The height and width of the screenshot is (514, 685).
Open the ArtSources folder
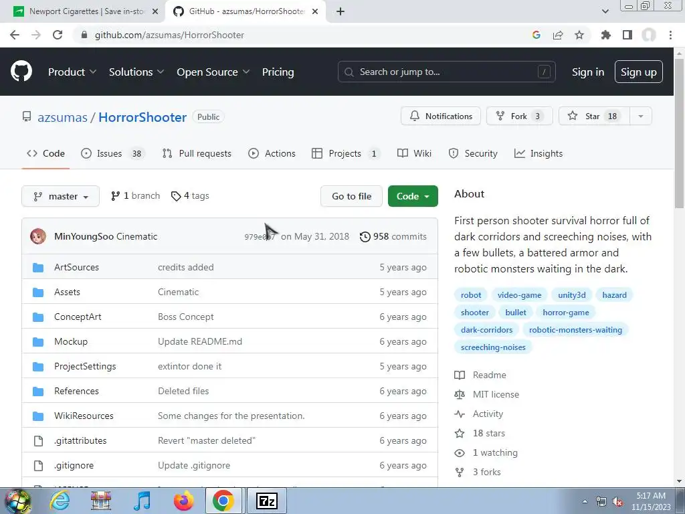pos(76,267)
